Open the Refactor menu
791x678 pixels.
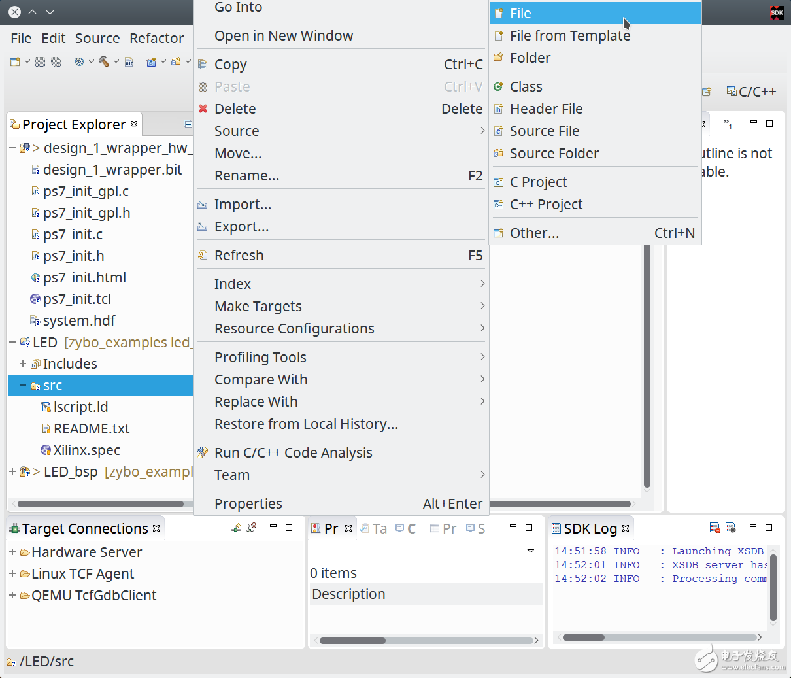click(156, 39)
